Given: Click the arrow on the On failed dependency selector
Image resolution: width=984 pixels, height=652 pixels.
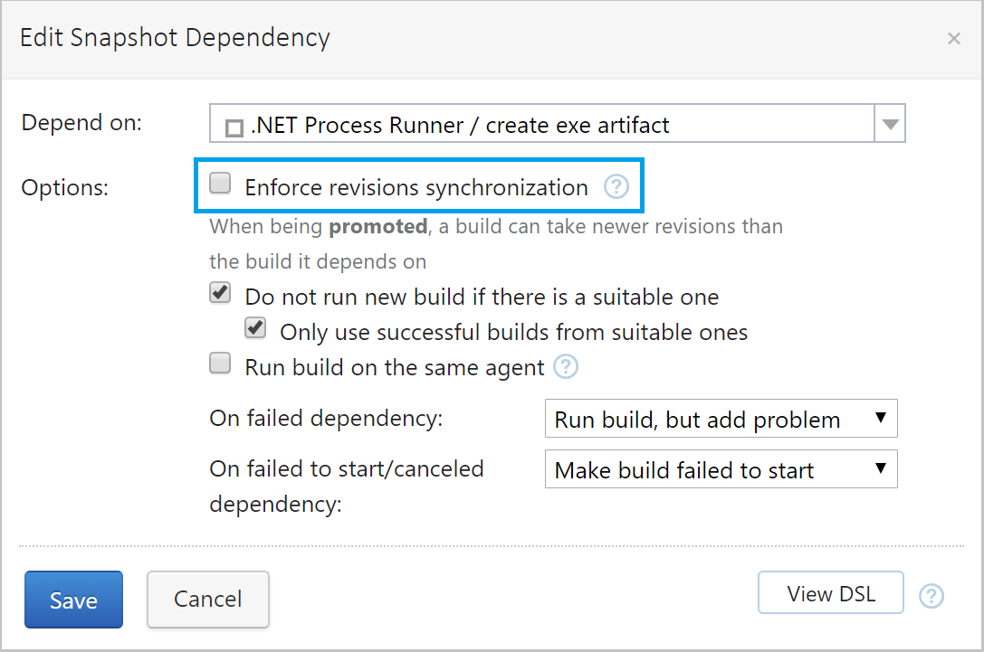Looking at the screenshot, I should click(x=881, y=418).
